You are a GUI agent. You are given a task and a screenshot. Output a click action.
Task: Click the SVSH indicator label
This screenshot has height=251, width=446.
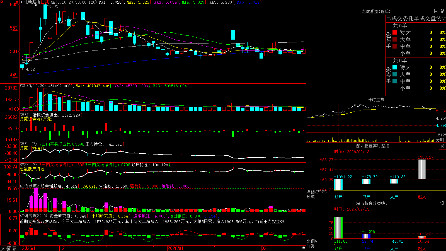[x=24, y=165]
